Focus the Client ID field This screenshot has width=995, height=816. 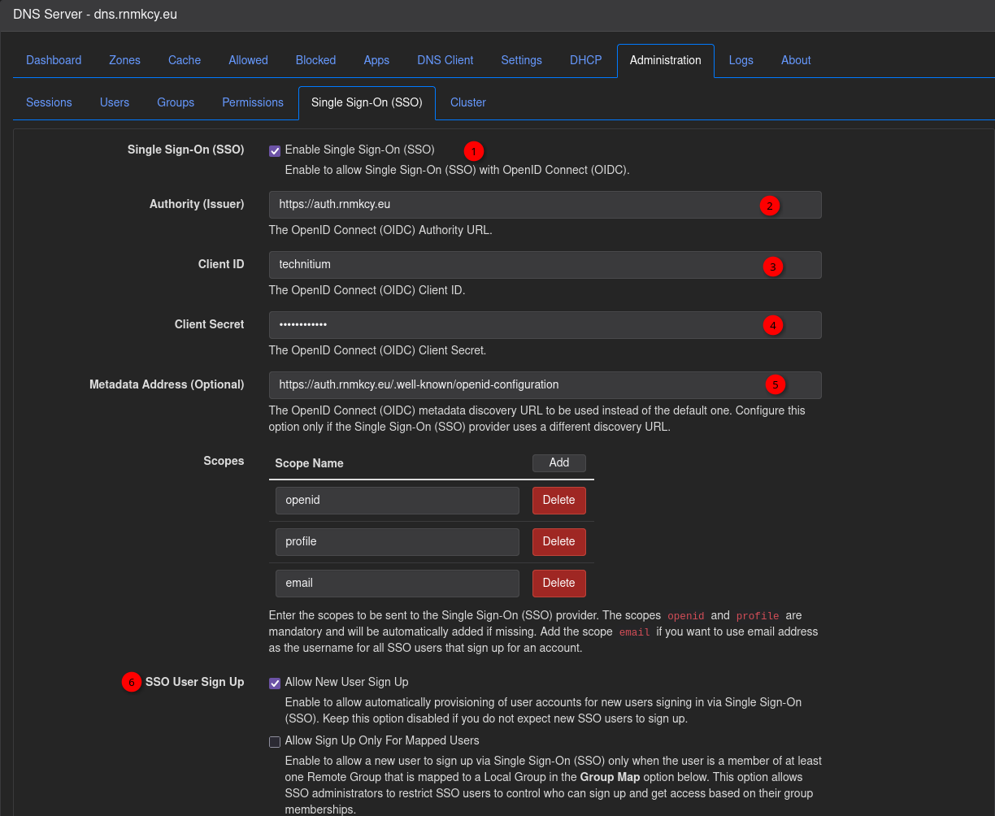pyautogui.click(x=545, y=265)
